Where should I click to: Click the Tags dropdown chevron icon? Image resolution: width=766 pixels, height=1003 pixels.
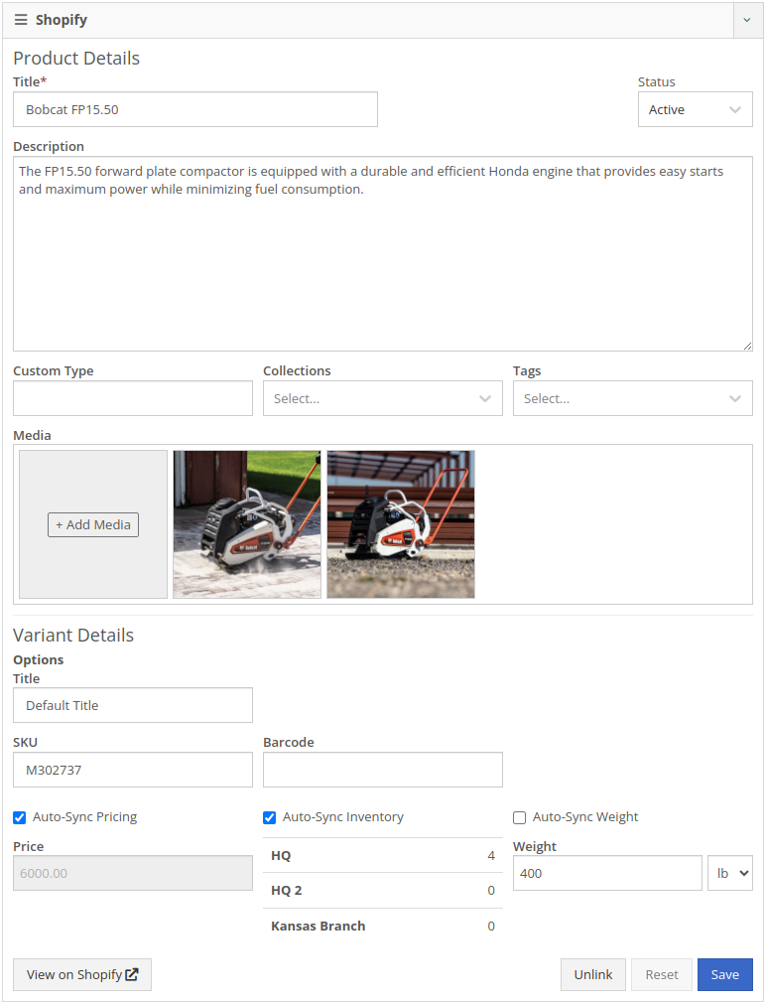[734, 398]
